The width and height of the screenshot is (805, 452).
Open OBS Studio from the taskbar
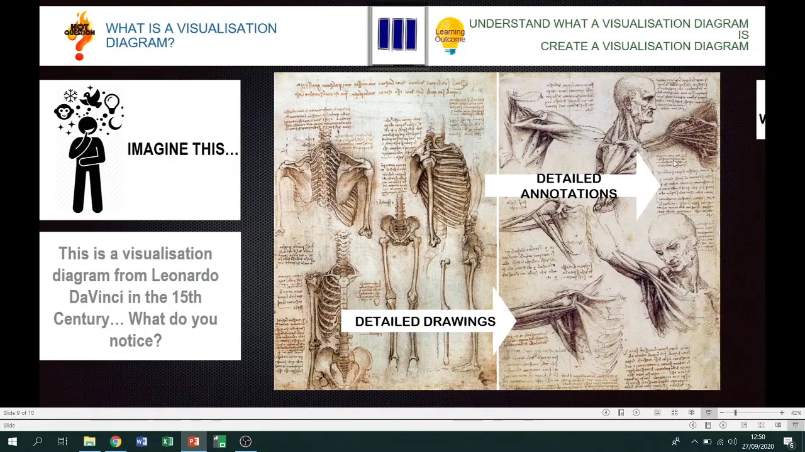[245, 442]
